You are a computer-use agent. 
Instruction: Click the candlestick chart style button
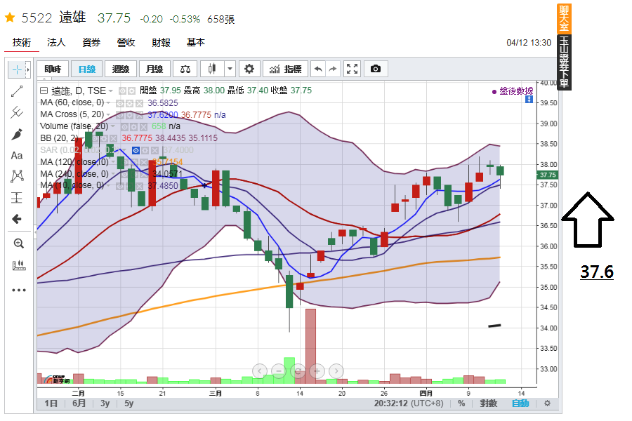point(212,69)
